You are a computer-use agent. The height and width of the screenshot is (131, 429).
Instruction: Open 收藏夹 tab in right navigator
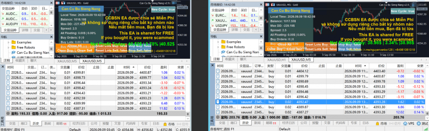[230, 59]
